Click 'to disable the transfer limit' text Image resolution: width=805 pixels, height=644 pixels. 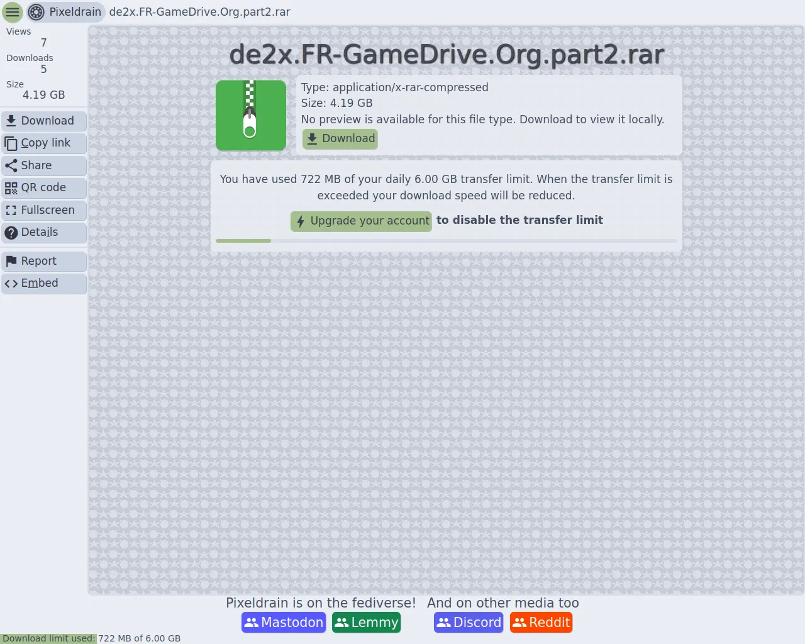tap(519, 220)
